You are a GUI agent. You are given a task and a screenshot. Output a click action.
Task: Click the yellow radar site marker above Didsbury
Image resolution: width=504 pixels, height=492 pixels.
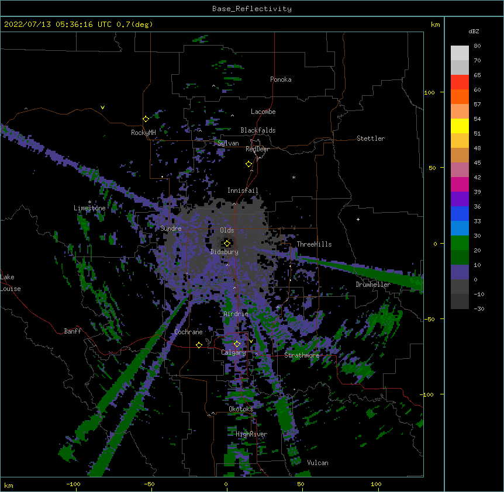(x=227, y=243)
